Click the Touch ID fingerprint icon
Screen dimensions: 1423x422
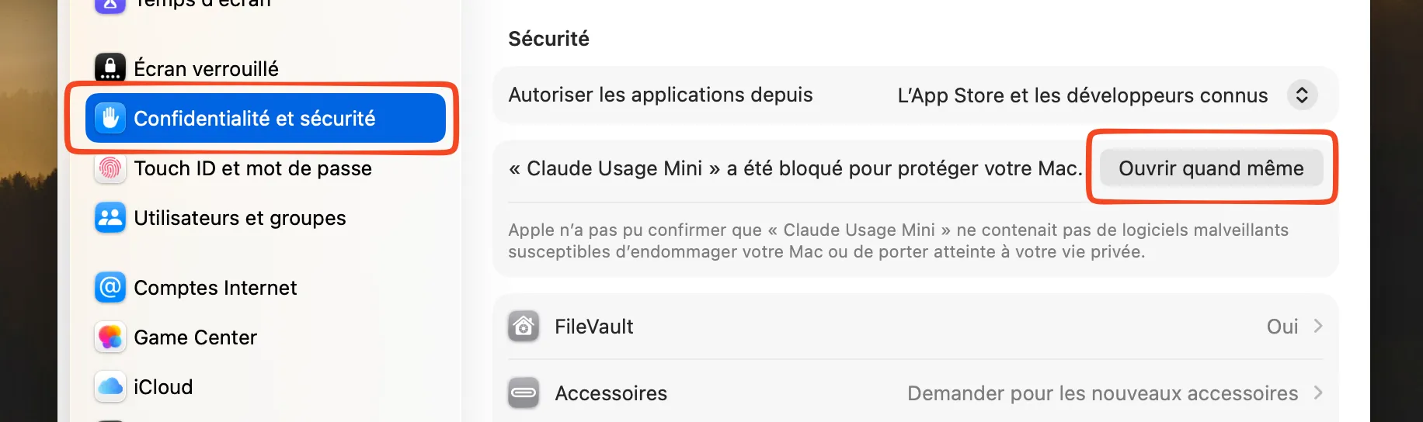pyautogui.click(x=110, y=168)
